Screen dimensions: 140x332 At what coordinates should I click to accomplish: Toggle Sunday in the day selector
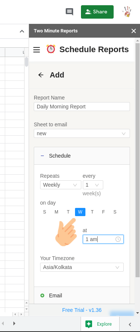click(x=45, y=212)
